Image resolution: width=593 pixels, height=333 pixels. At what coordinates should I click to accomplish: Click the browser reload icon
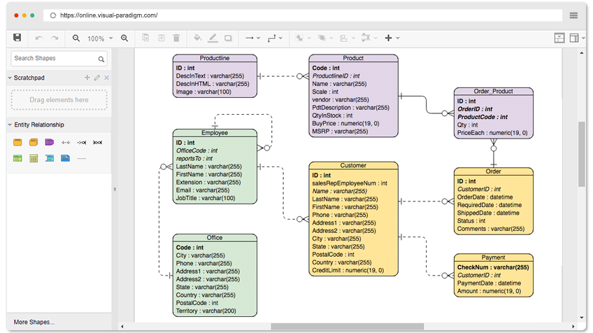click(53, 15)
